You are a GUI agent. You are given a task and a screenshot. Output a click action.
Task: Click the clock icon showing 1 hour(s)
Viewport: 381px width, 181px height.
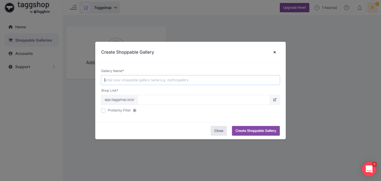tap(317, 8)
